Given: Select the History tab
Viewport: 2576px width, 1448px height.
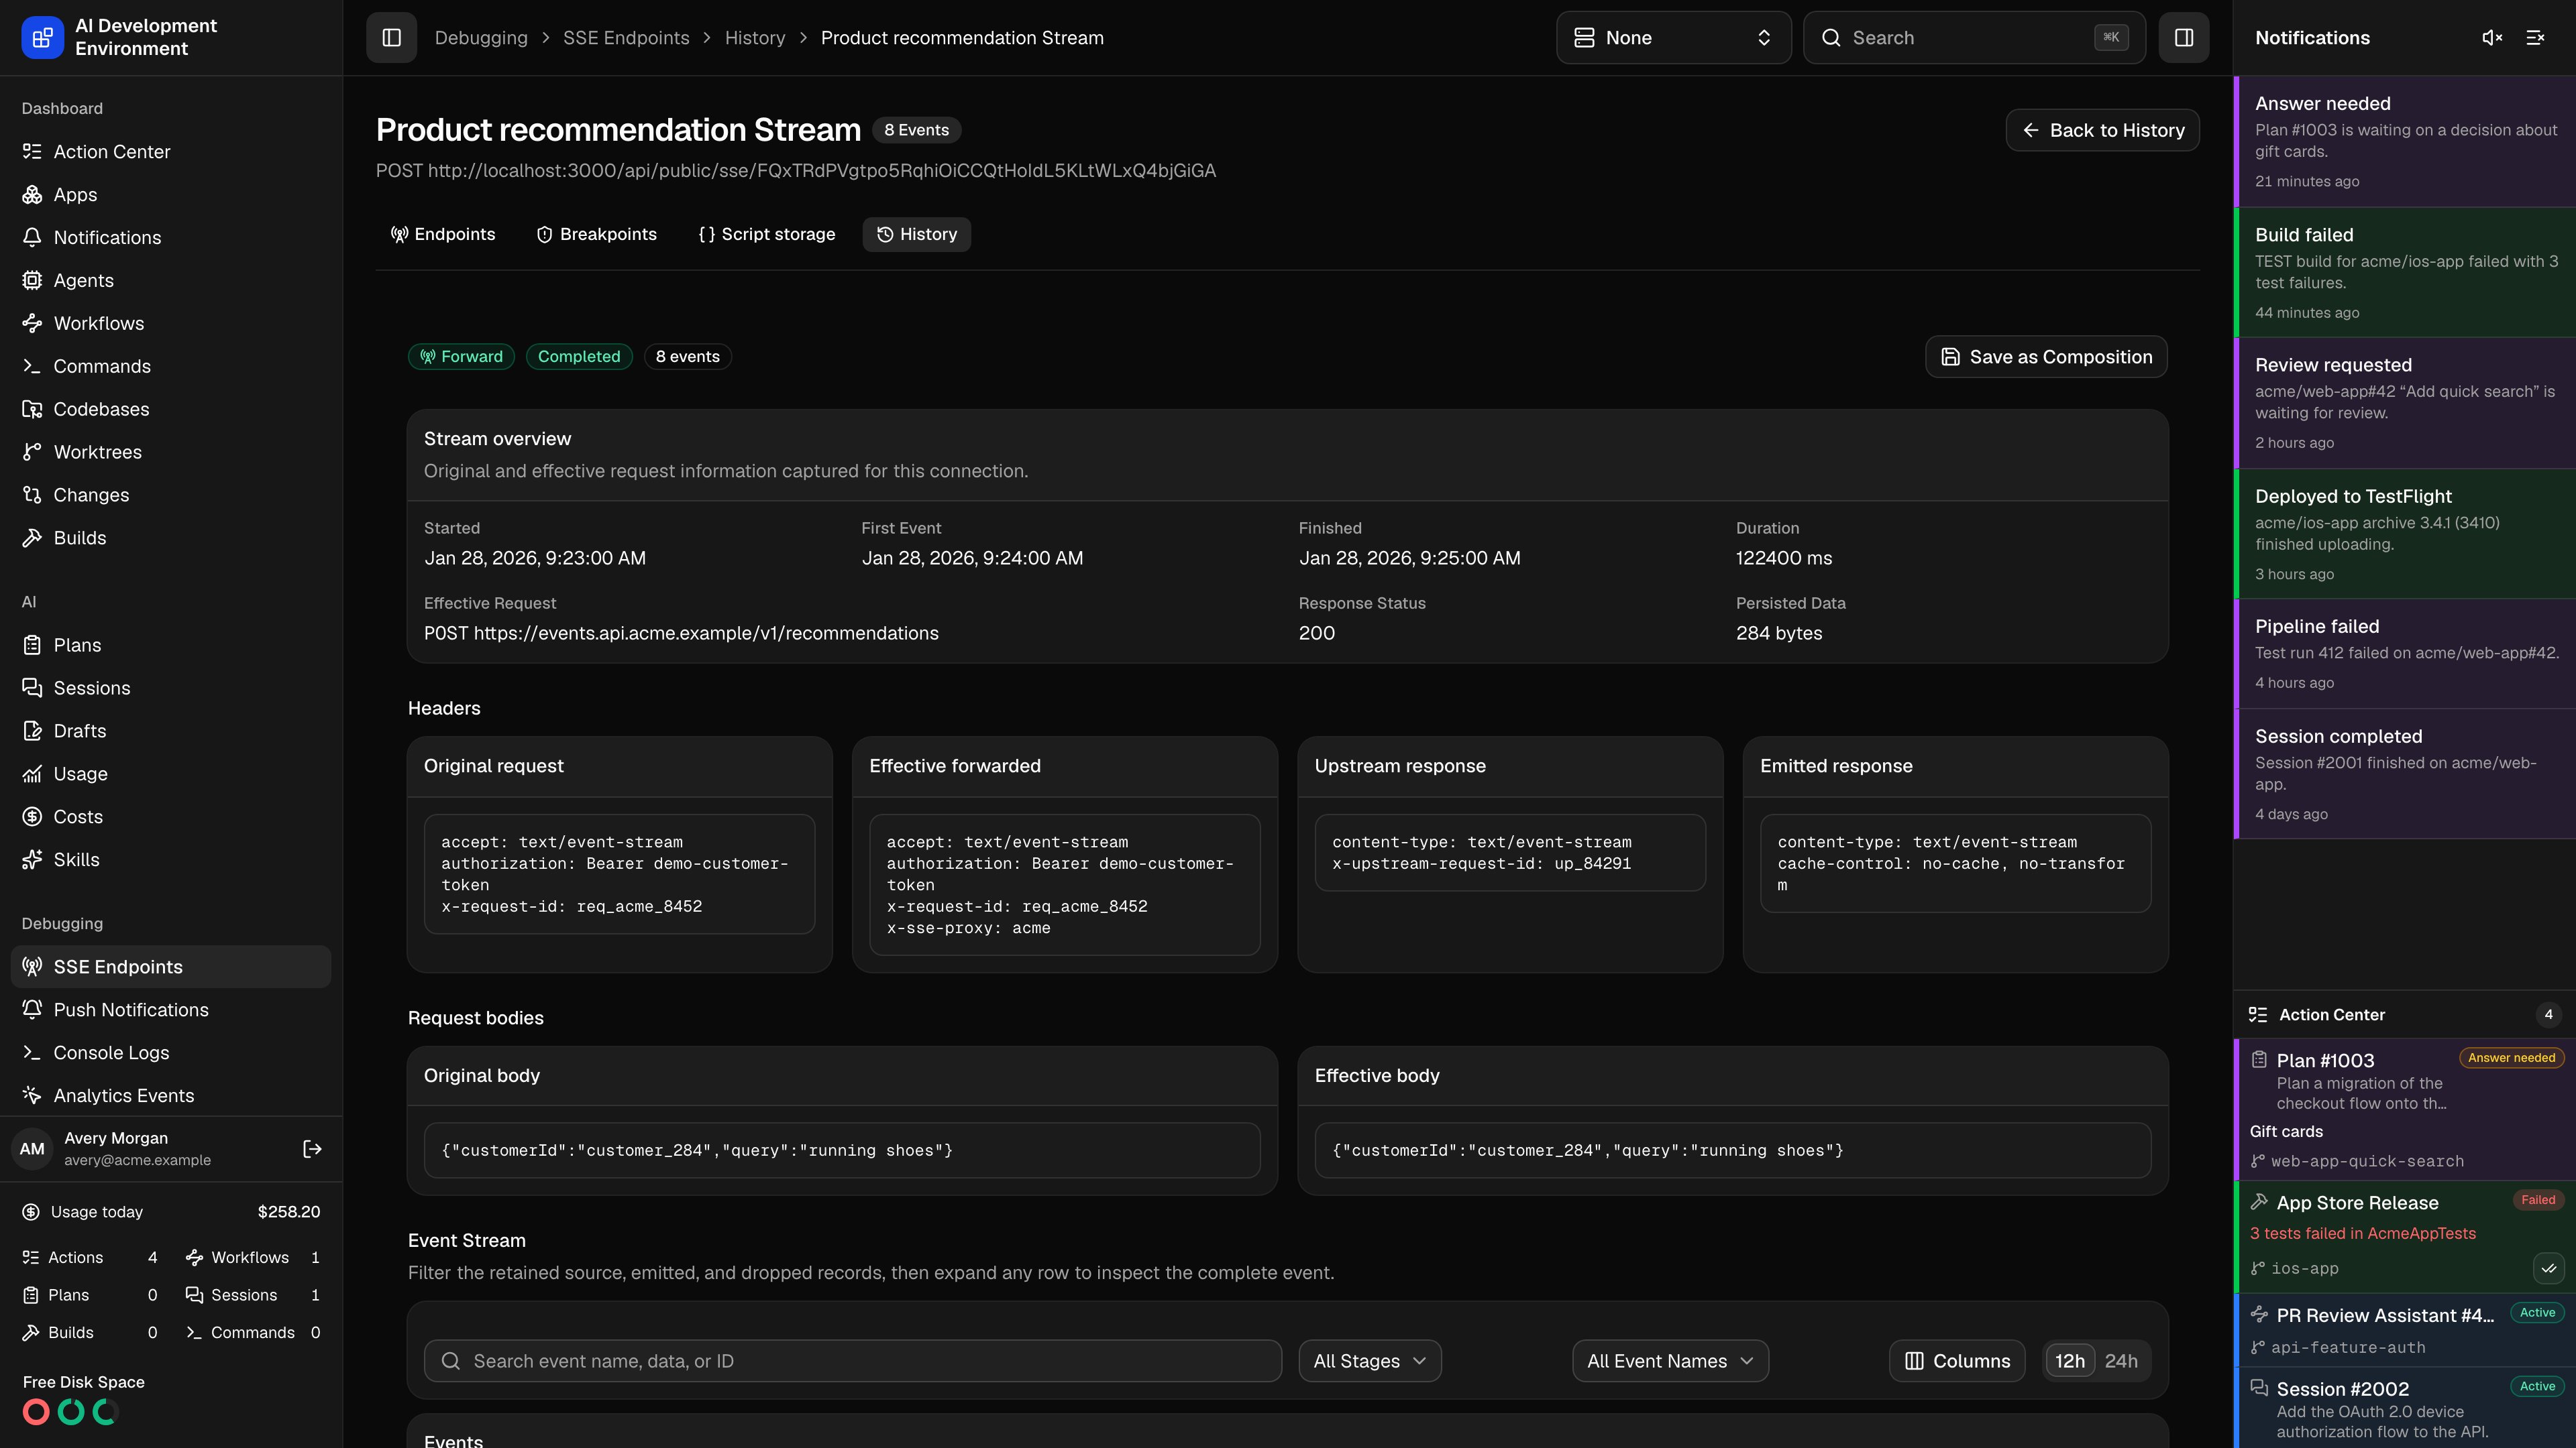Looking at the screenshot, I should click(917, 235).
